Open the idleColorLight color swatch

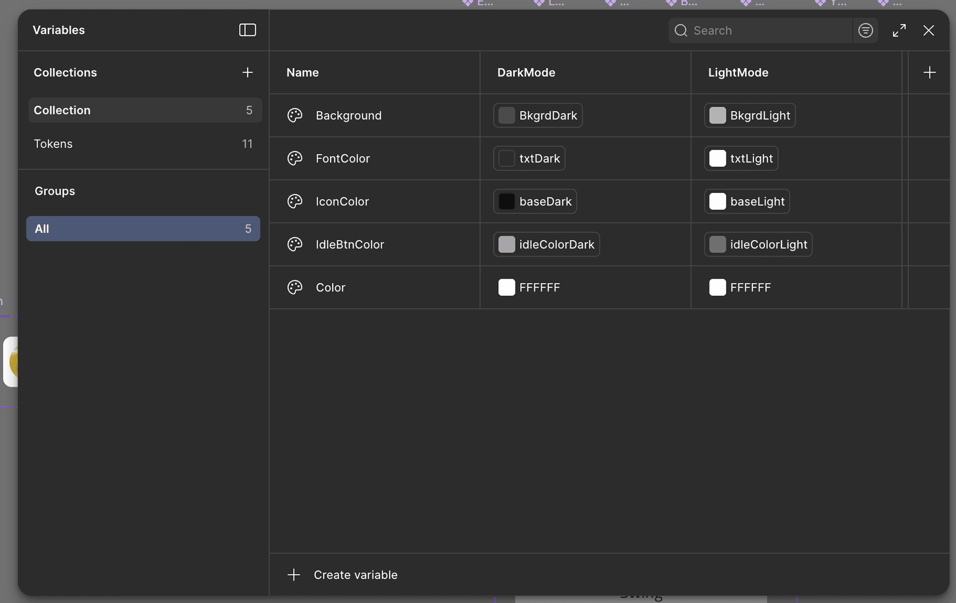[x=718, y=244]
